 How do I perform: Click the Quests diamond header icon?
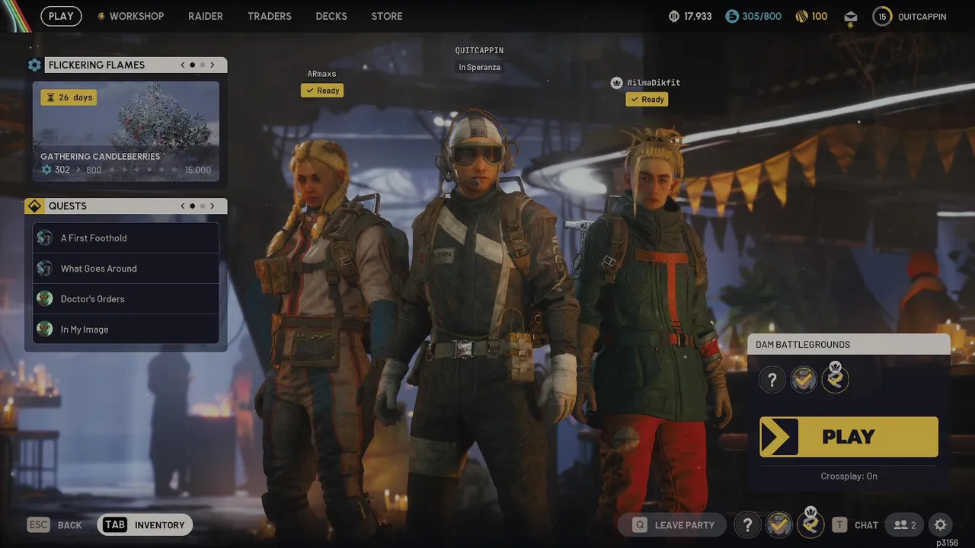[x=34, y=206]
